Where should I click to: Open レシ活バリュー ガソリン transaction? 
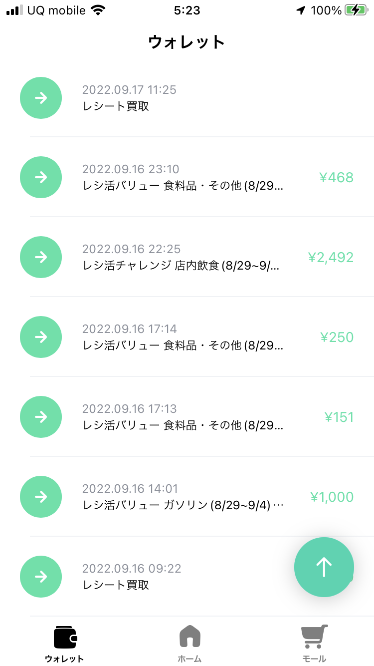pyautogui.click(x=183, y=505)
